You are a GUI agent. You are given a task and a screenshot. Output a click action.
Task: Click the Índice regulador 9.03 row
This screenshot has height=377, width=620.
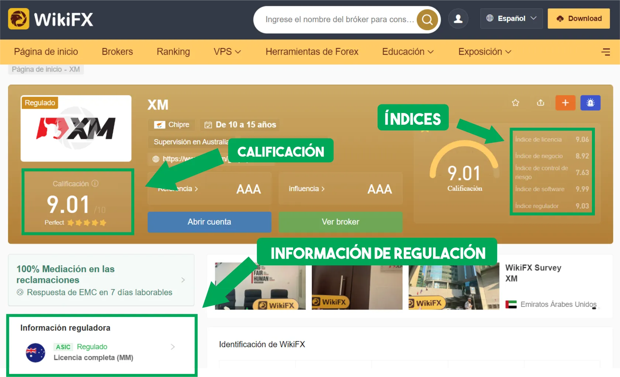pyautogui.click(x=552, y=206)
